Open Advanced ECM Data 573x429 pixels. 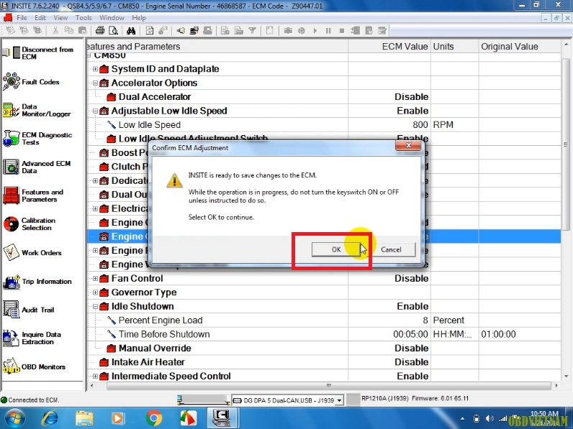point(37,167)
